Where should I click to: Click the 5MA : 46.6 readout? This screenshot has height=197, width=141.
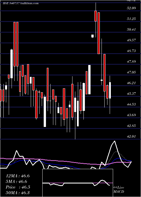[x=16, y=182]
